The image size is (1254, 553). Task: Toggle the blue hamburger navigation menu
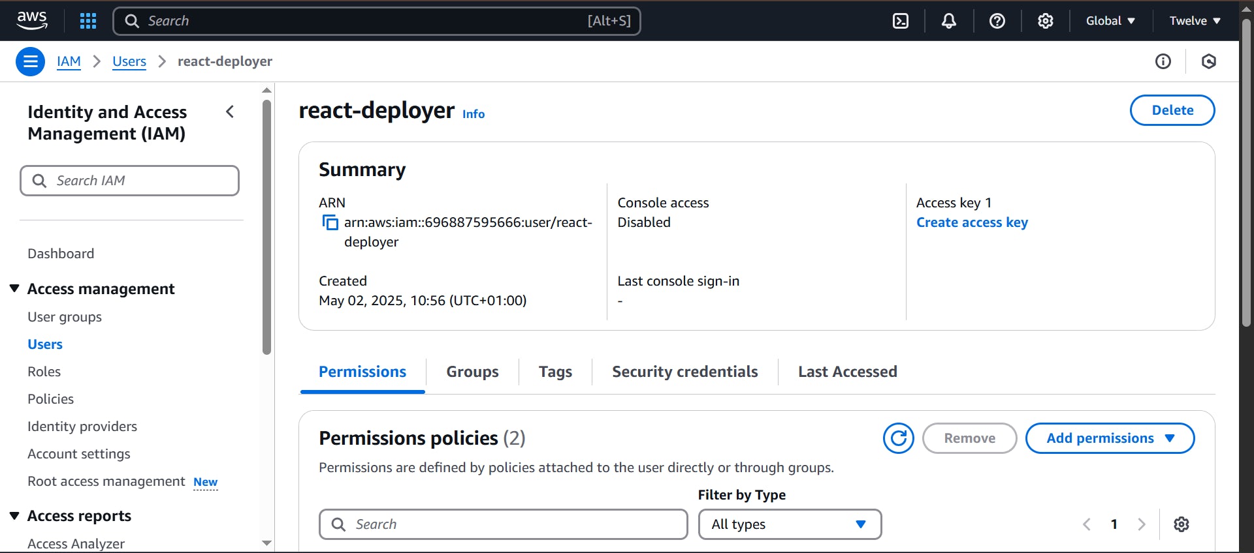coord(30,61)
